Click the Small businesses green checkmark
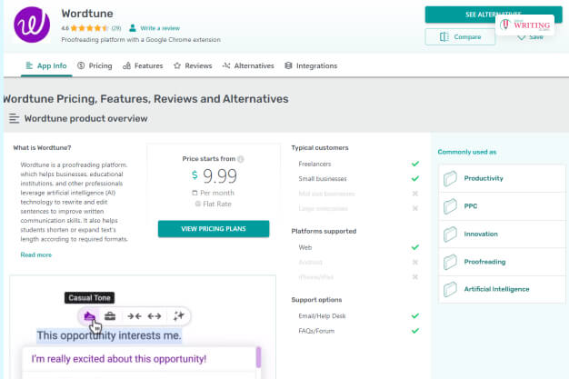Image resolution: width=569 pixels, height=379 pixels. coord(415,179)
